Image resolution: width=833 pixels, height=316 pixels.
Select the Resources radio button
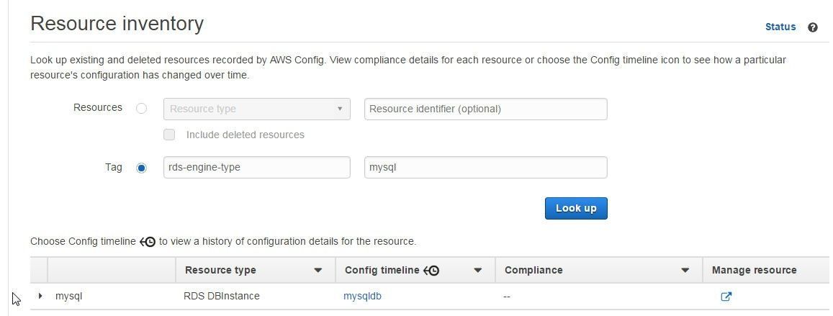click(141, 109)
